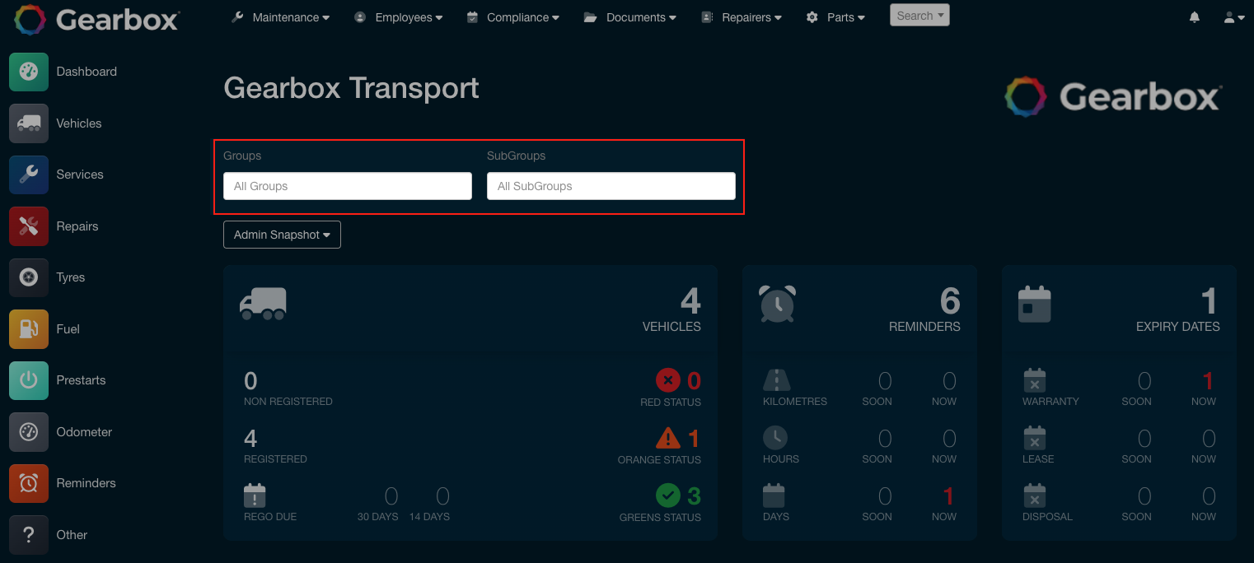Click the large Gearbox logo beside heading
This screenshot has height=563, width=1254.
1112,96
